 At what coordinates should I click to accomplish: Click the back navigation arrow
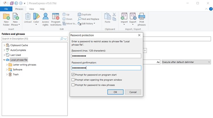point(16,3)
